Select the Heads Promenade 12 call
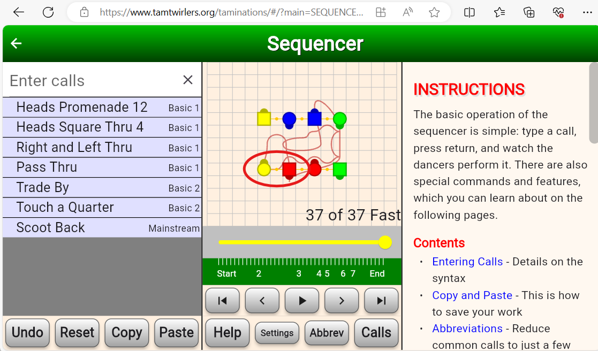598x351 pixels. [x=102, y=108]
